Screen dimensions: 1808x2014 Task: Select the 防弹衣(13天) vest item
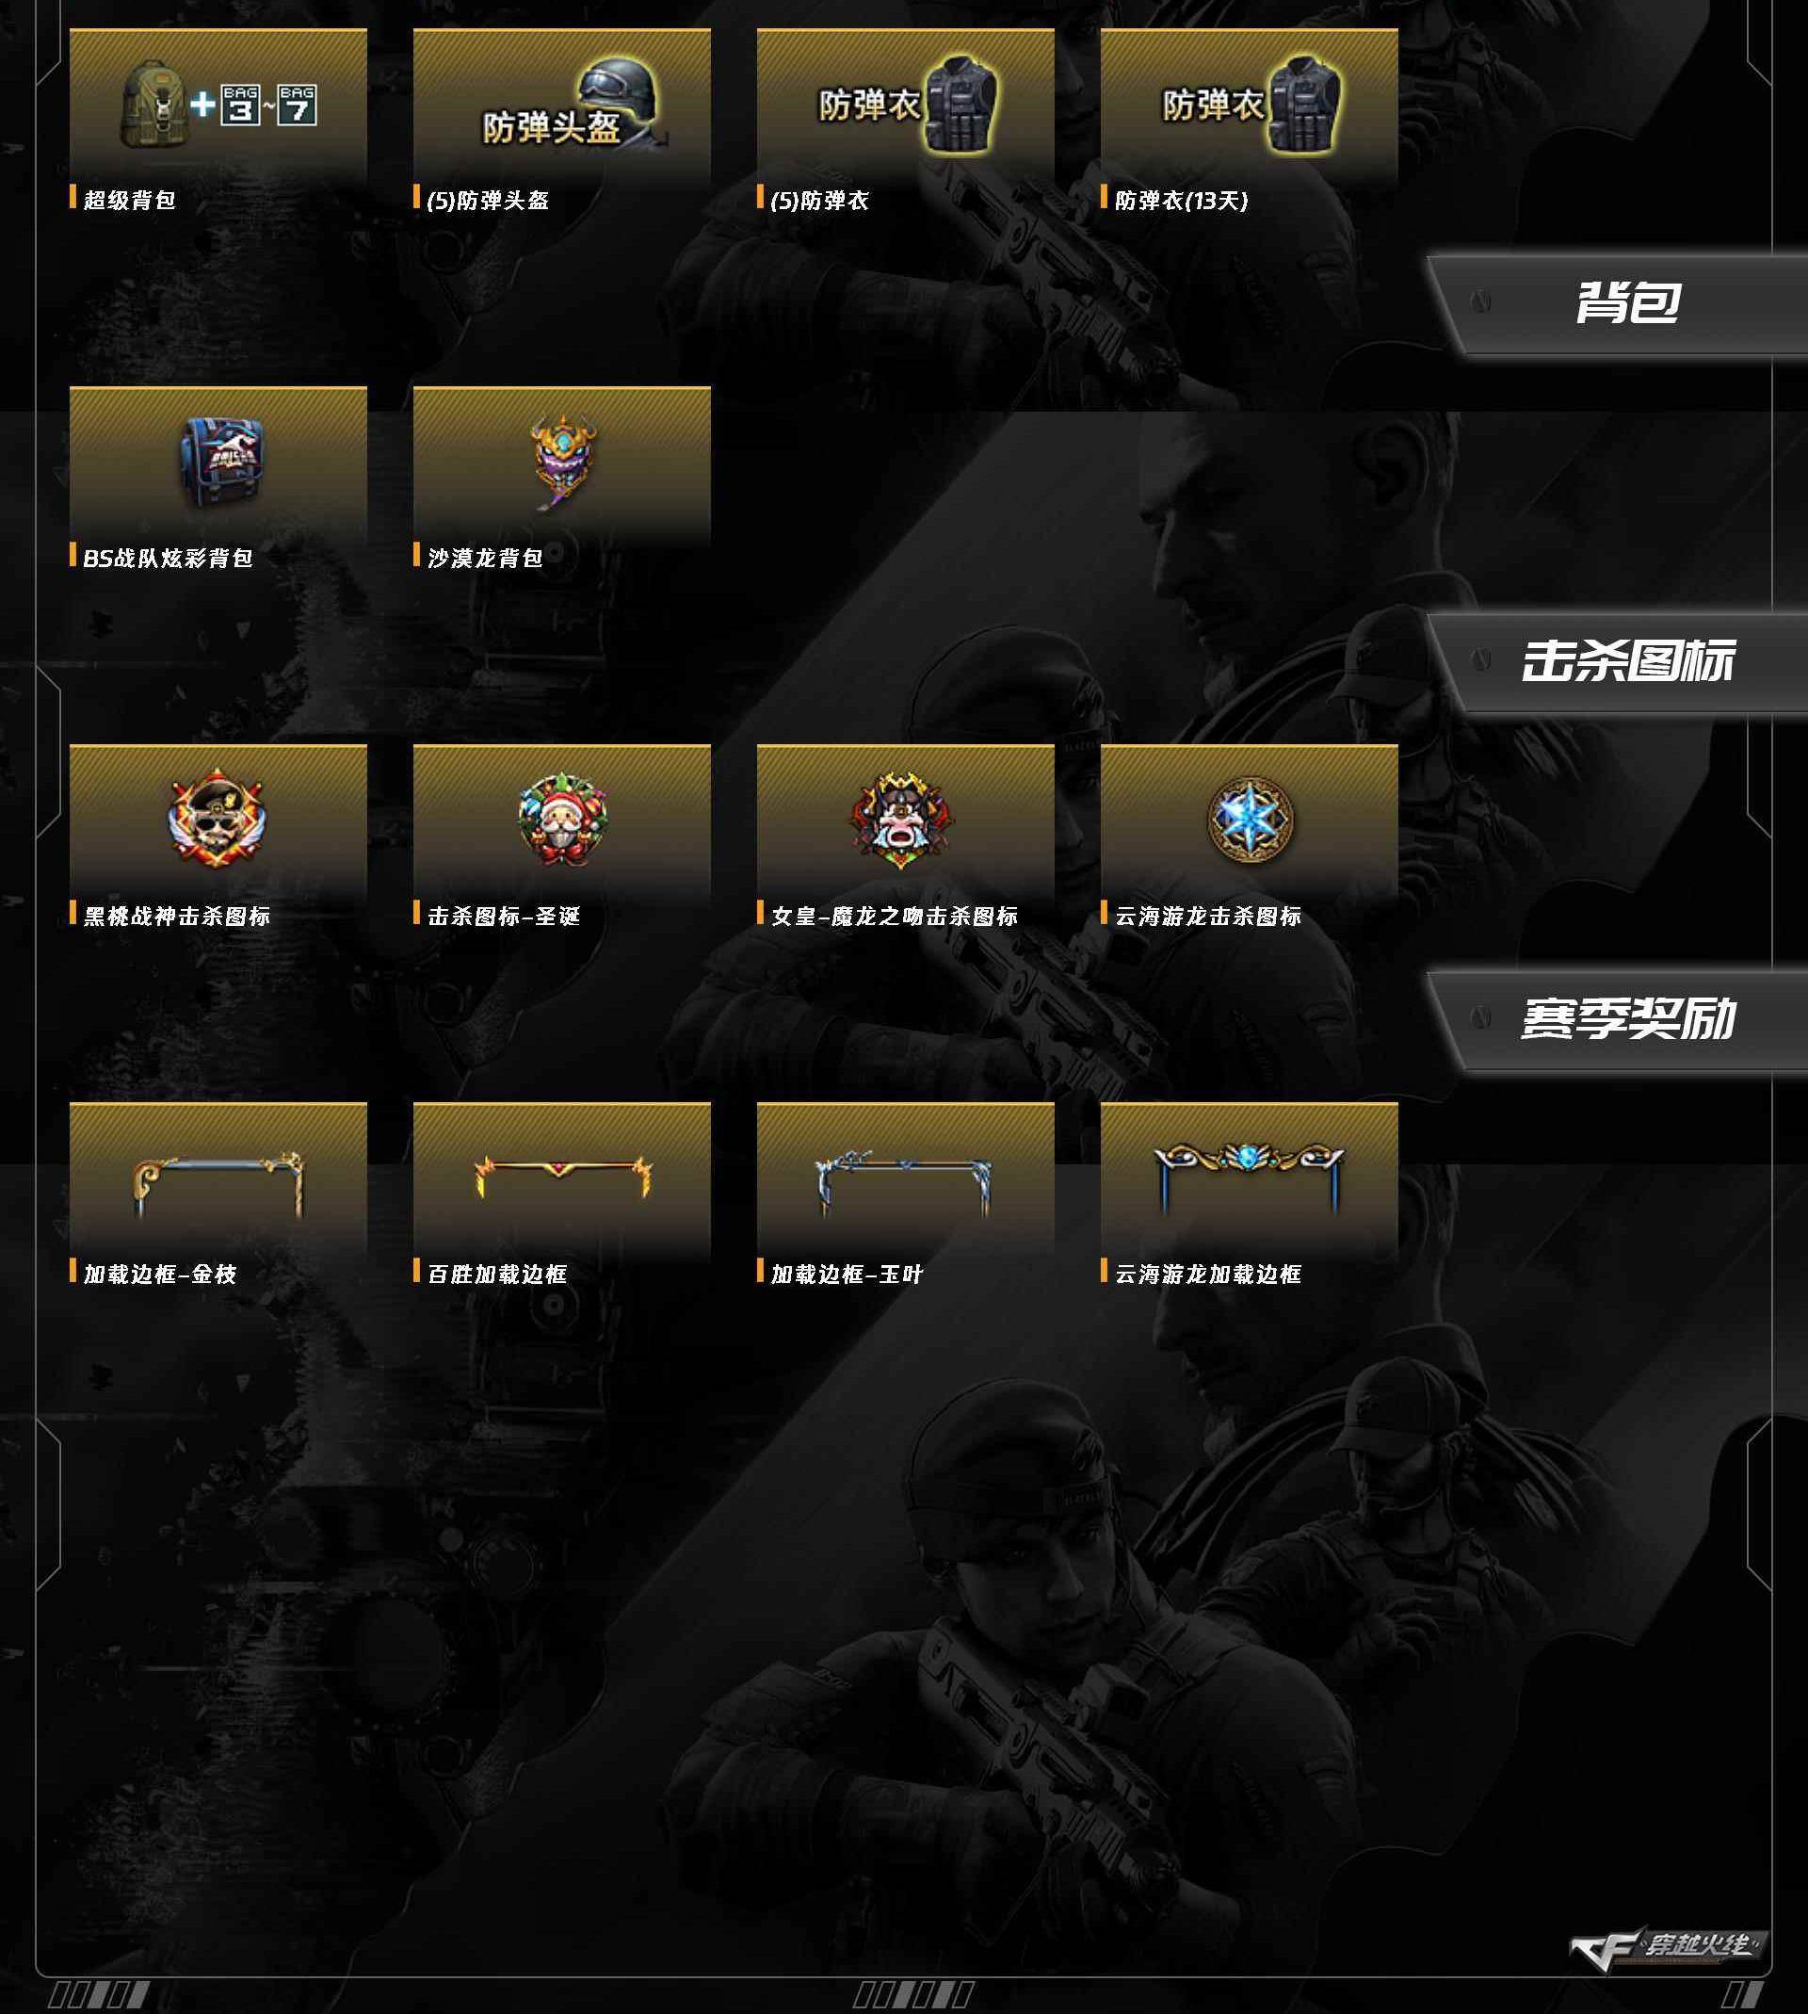pos(1249,105)
